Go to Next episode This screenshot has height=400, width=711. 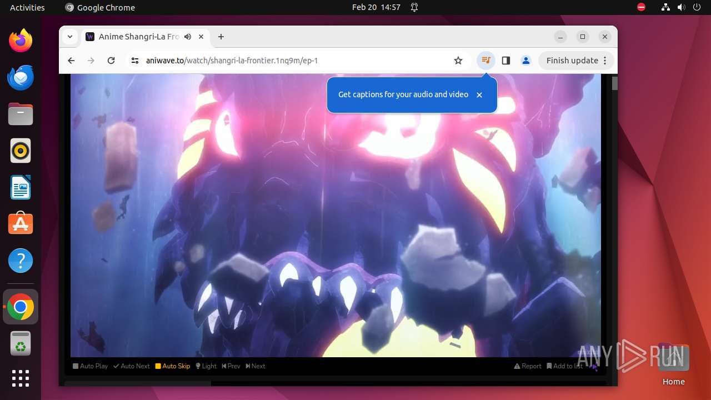click(x=256, y=366)
